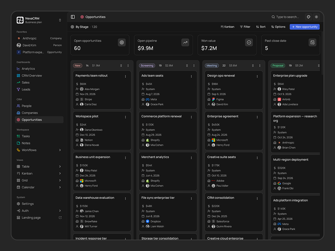Open the Leads dashboard
The image size is (335, 251).
click(39, 89)
